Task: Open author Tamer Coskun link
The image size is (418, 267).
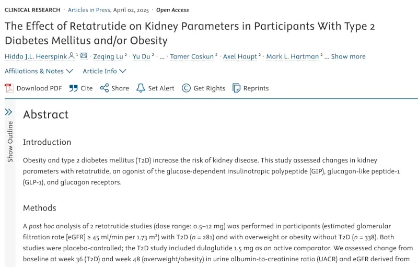Action: coord(192,56)
